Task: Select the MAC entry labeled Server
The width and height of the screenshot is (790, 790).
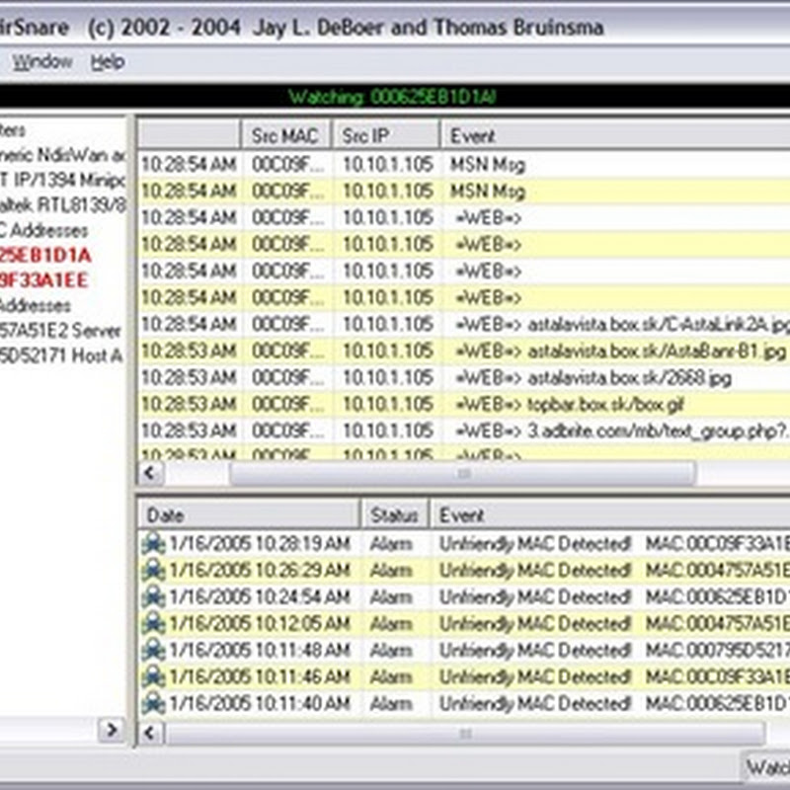Action: 59,331
